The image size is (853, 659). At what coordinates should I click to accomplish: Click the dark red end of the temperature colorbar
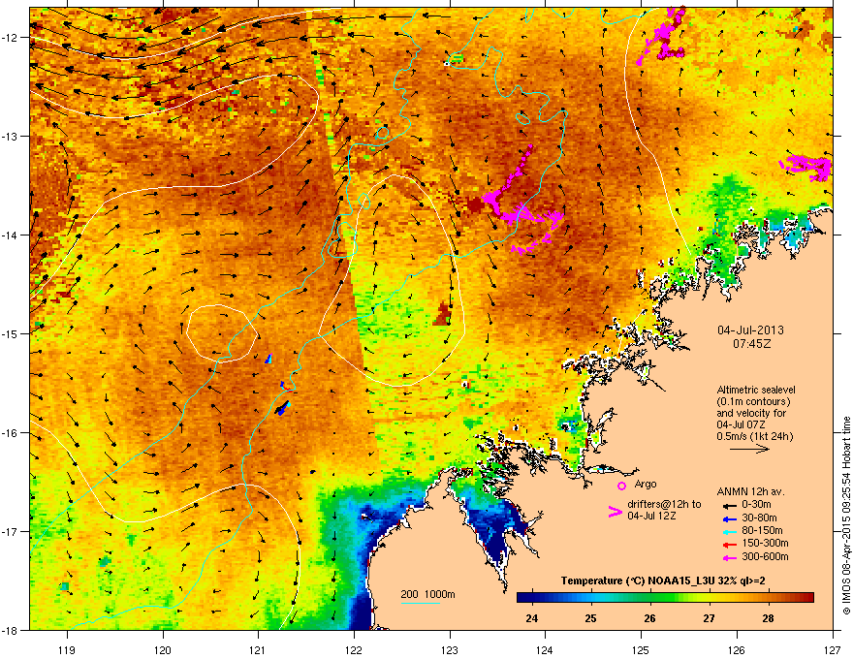coord(806,597)
